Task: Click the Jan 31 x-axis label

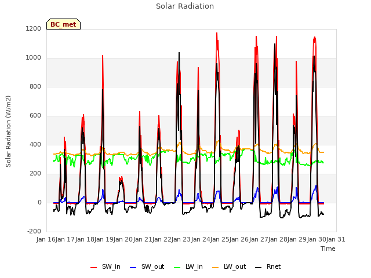Action: (336, 239)
